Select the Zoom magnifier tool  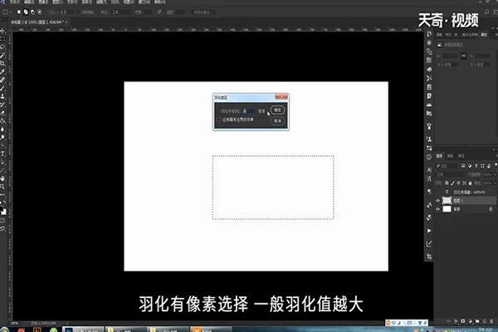2,187
